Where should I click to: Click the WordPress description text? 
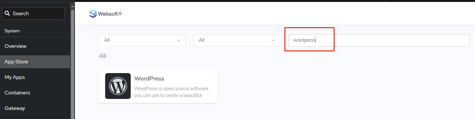[171, 92]
